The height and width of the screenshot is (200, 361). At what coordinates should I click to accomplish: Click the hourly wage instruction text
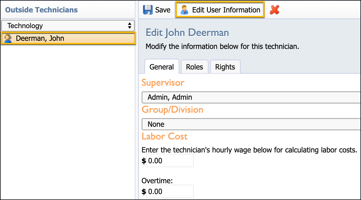pos(249,150)
